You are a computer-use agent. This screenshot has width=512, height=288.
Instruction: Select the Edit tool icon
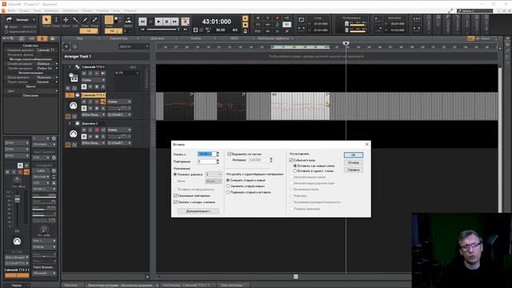pos(75,20)
